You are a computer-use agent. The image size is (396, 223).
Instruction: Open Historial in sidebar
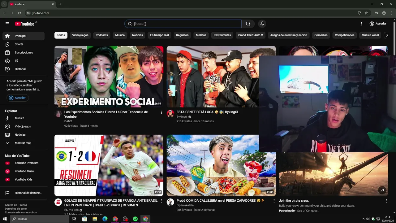pyautogui.click(x=24, y=69)
